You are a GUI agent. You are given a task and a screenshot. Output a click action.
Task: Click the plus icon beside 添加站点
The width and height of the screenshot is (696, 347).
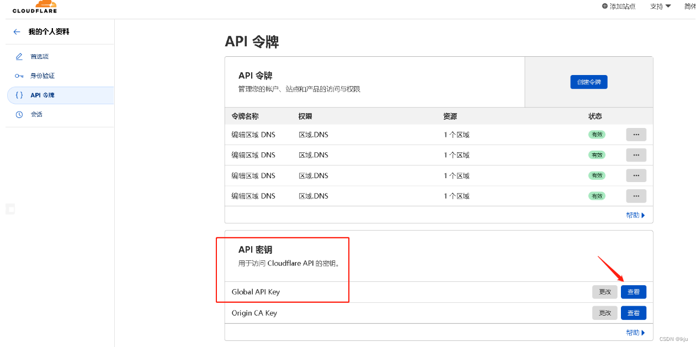click(x=605, y=6)
